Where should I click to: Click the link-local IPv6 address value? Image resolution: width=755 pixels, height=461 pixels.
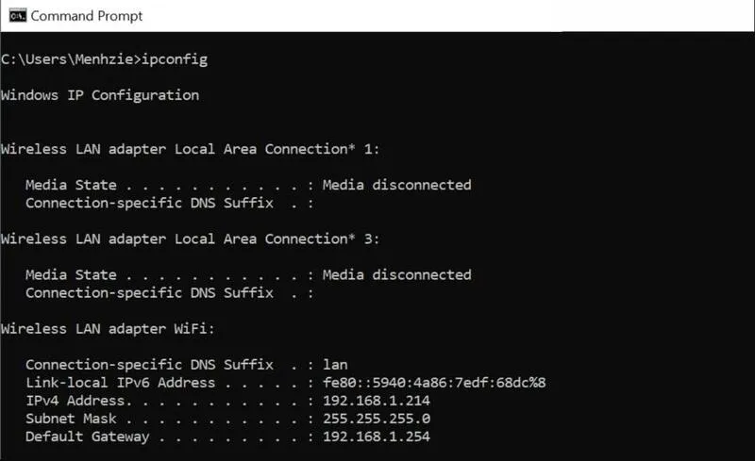[434, 383]
